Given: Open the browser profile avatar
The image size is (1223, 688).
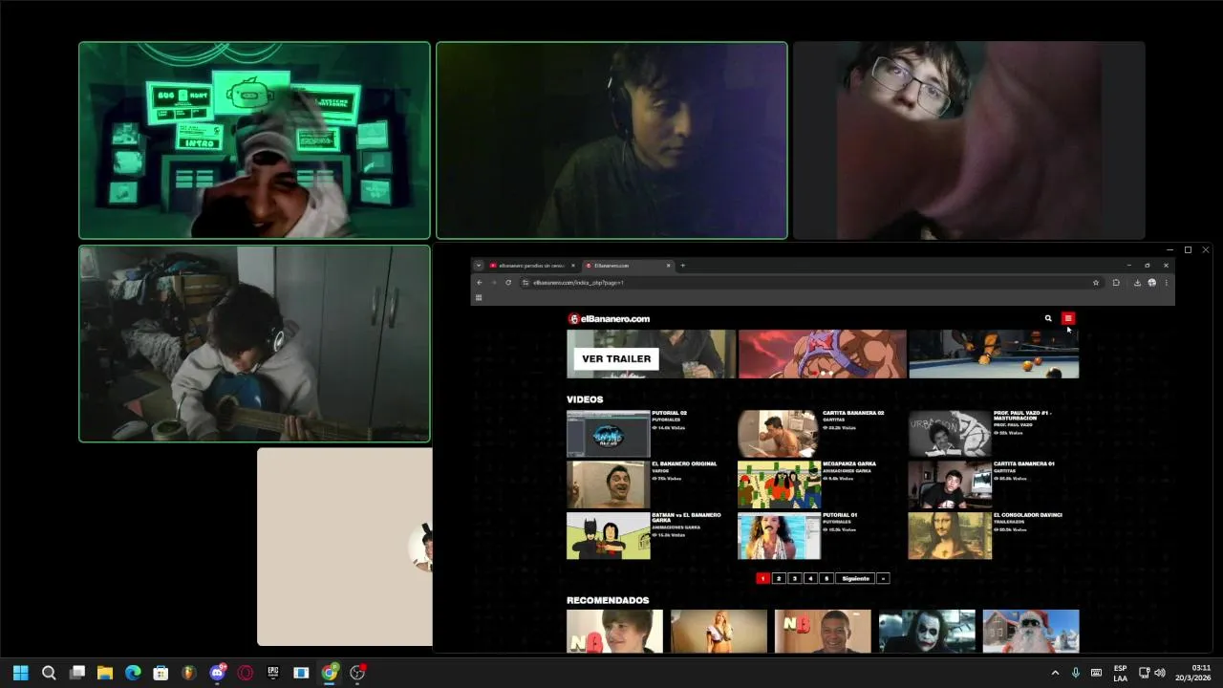Looking at the screenshot, I should coord(1152,283).
